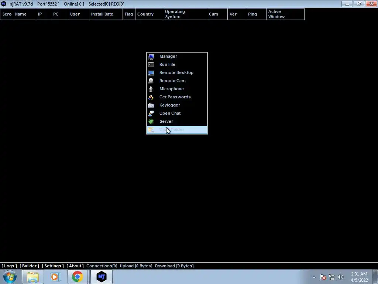
Task: Click the User column header
Action: pyautogui.click(x=79, y=14)
